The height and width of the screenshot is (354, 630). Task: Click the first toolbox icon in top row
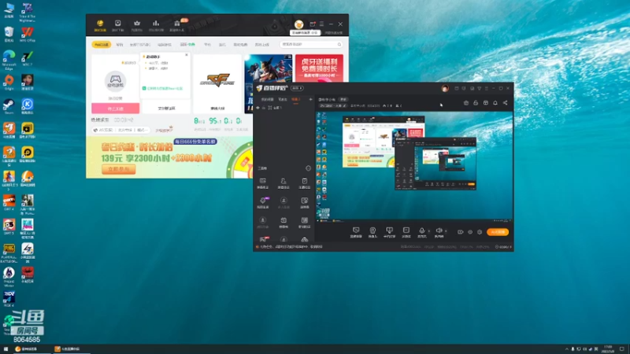click(x=263, y=181)
